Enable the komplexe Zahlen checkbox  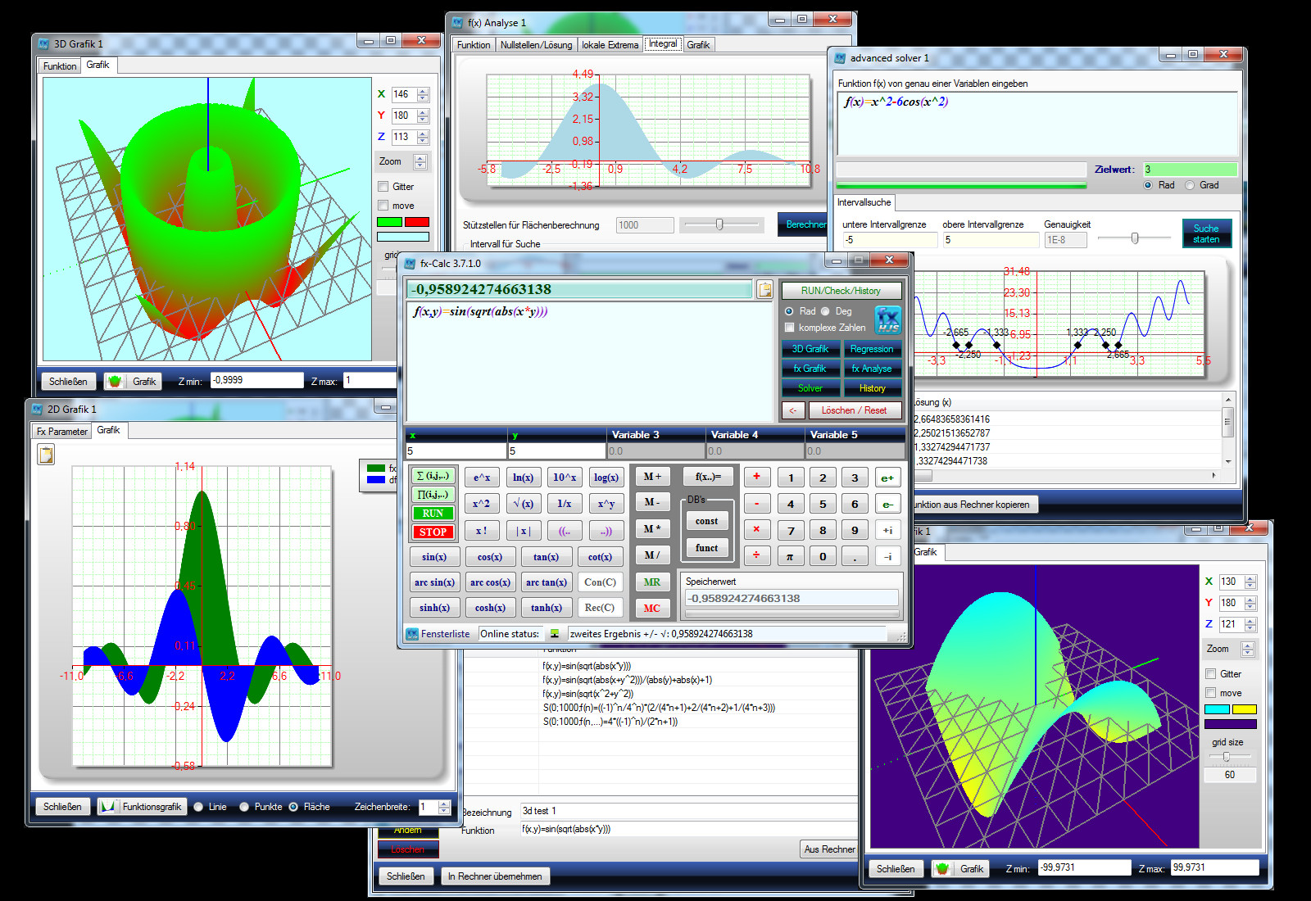(790, 328)
